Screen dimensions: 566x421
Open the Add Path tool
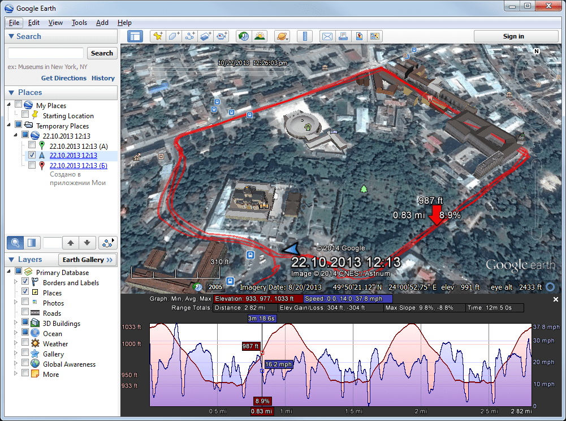[x=190, y=36]
